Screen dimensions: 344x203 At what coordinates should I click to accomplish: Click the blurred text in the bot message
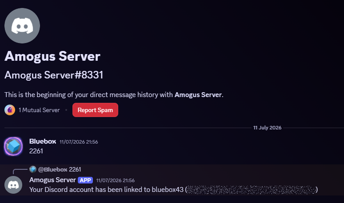(252, 190)
